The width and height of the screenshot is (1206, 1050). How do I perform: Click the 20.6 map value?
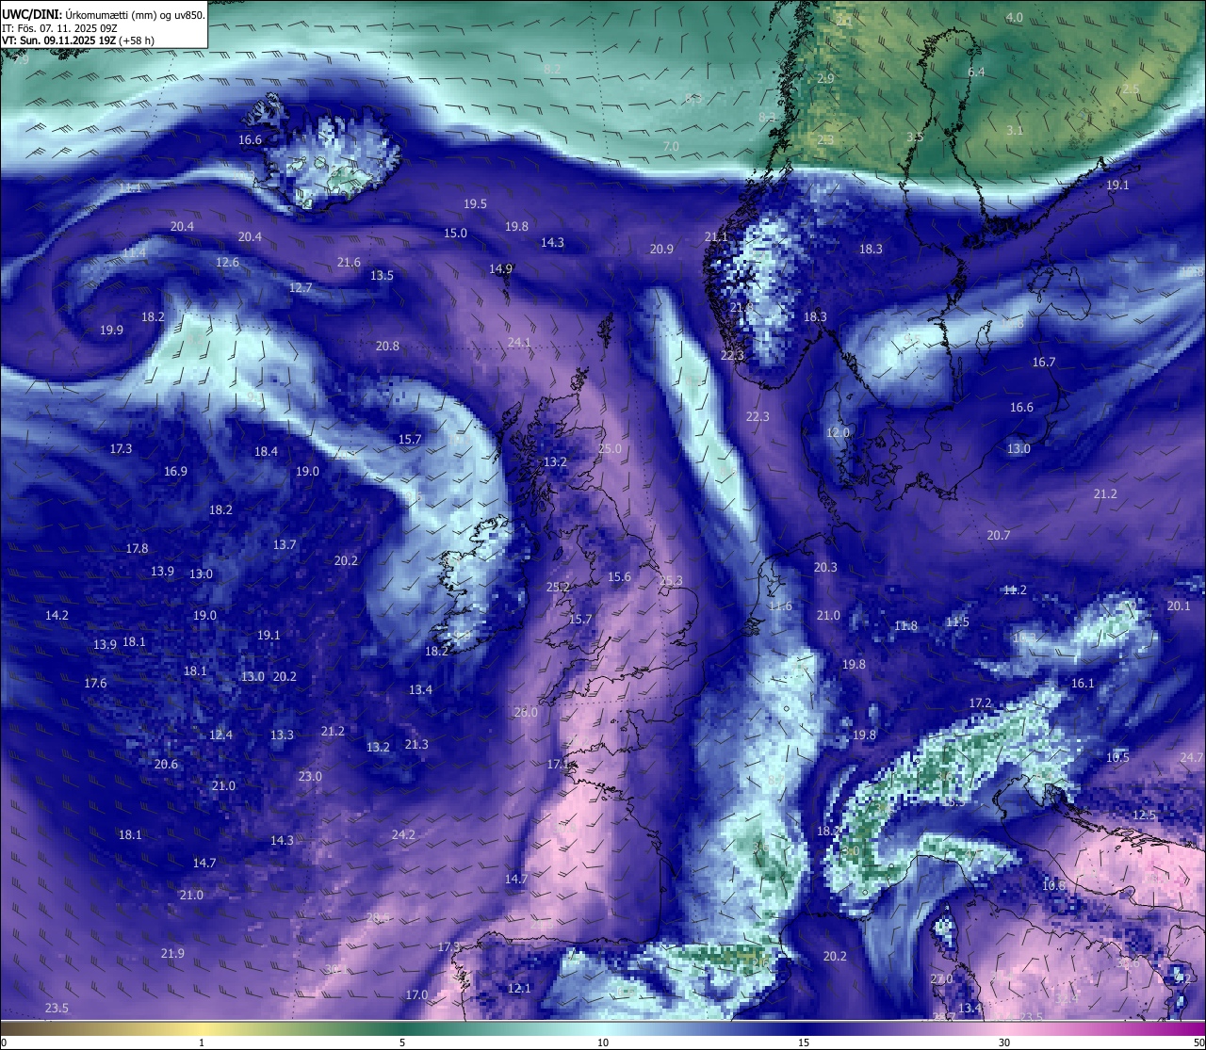tap(166, 764)
